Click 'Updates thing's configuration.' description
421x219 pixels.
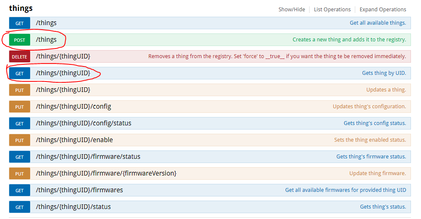coord(369,107)
